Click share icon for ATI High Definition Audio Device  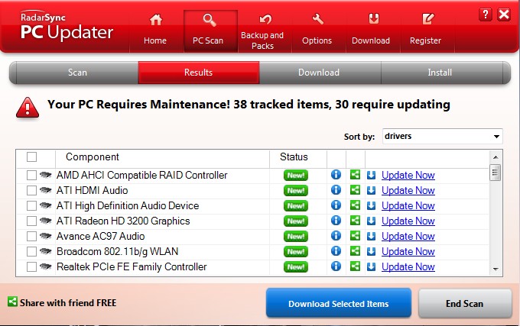point(355,205)
